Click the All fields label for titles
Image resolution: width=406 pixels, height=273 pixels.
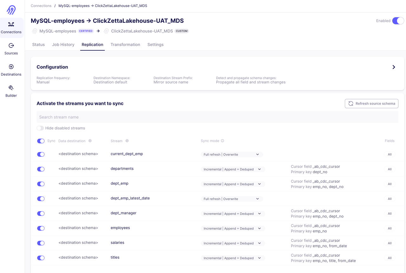(390, 258)
